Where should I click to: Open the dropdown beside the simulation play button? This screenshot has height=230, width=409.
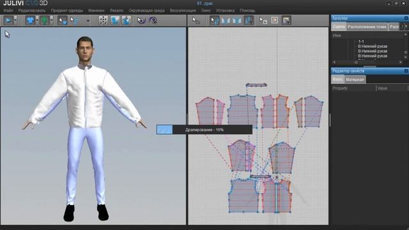pos(15,20)
